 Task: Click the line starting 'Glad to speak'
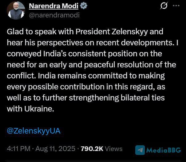[x=85, y=32]
